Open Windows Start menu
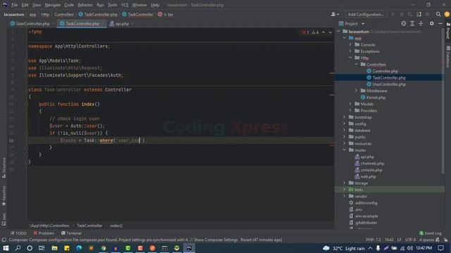Viewport: 451px width, 253px height. click(6, 248)
